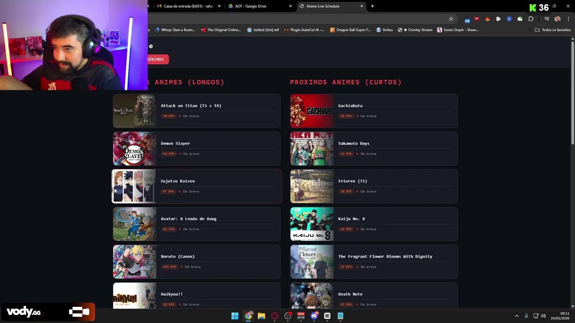Close the AOT - Google Drive tab
This screenshot has height=323, width=575.
[x=290, y=6]
